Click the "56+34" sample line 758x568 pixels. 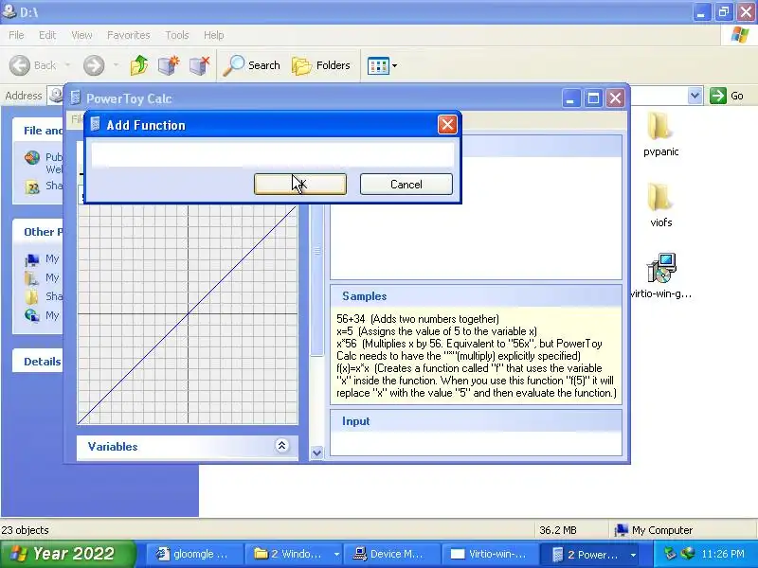point(418,319)
